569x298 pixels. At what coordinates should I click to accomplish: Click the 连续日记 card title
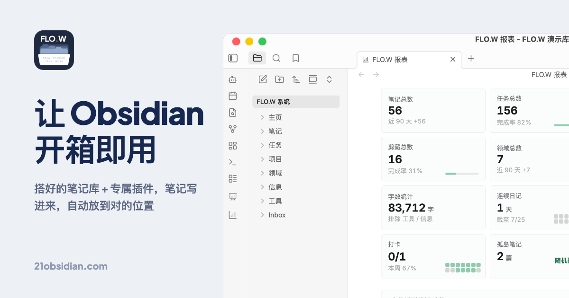click(509, 196)
